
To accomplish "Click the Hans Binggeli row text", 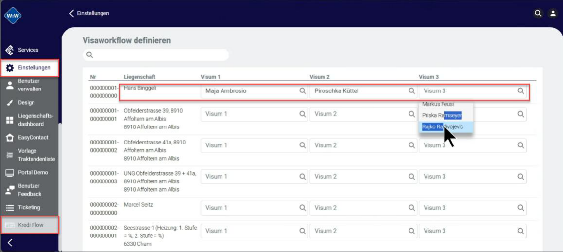I will tap(141, 88).
